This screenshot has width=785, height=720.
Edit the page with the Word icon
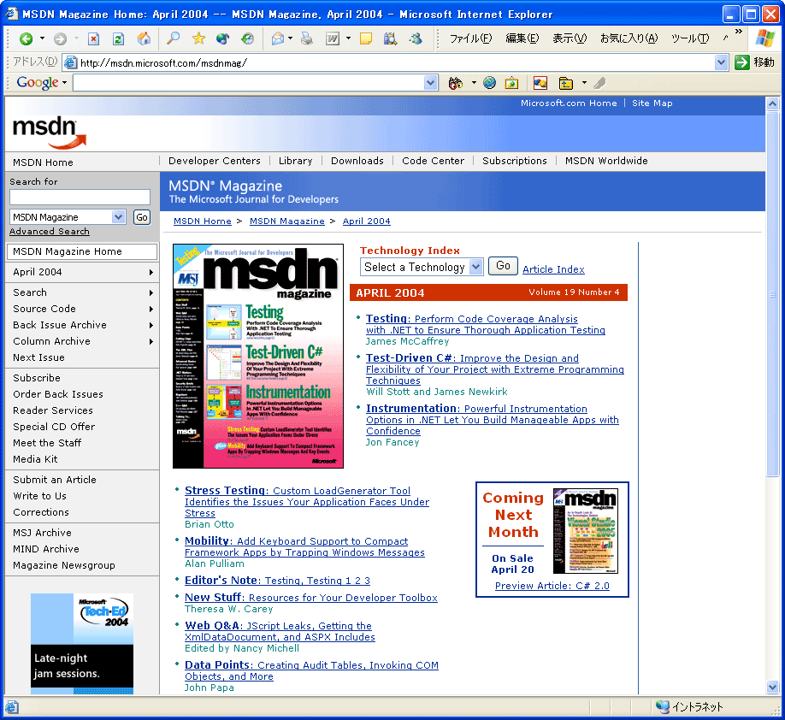click(333, 38)
